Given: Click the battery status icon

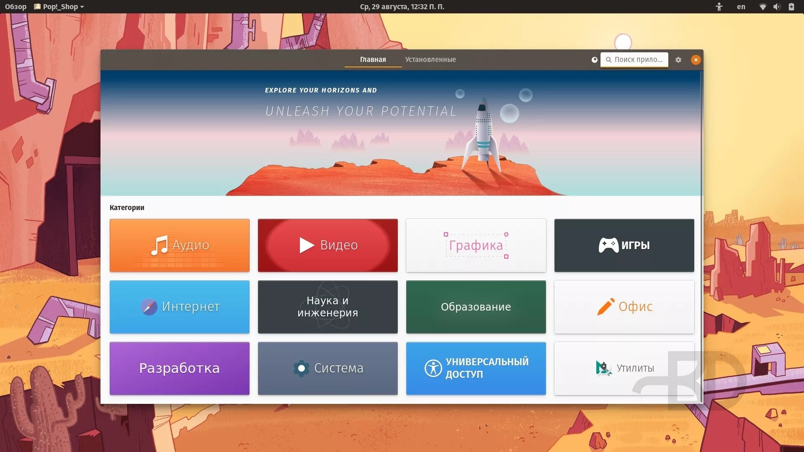Looking at the screenshot, I should coord(791,7).
